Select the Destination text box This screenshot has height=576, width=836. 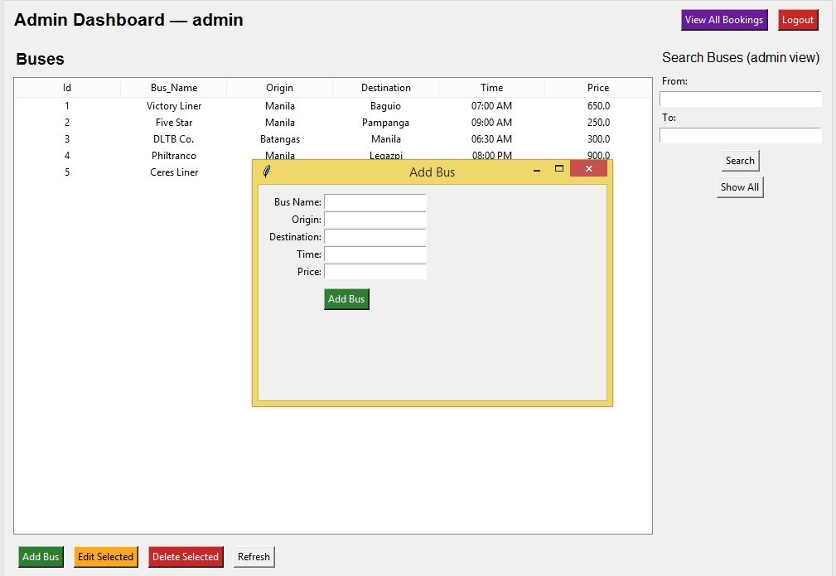(375, 237)
